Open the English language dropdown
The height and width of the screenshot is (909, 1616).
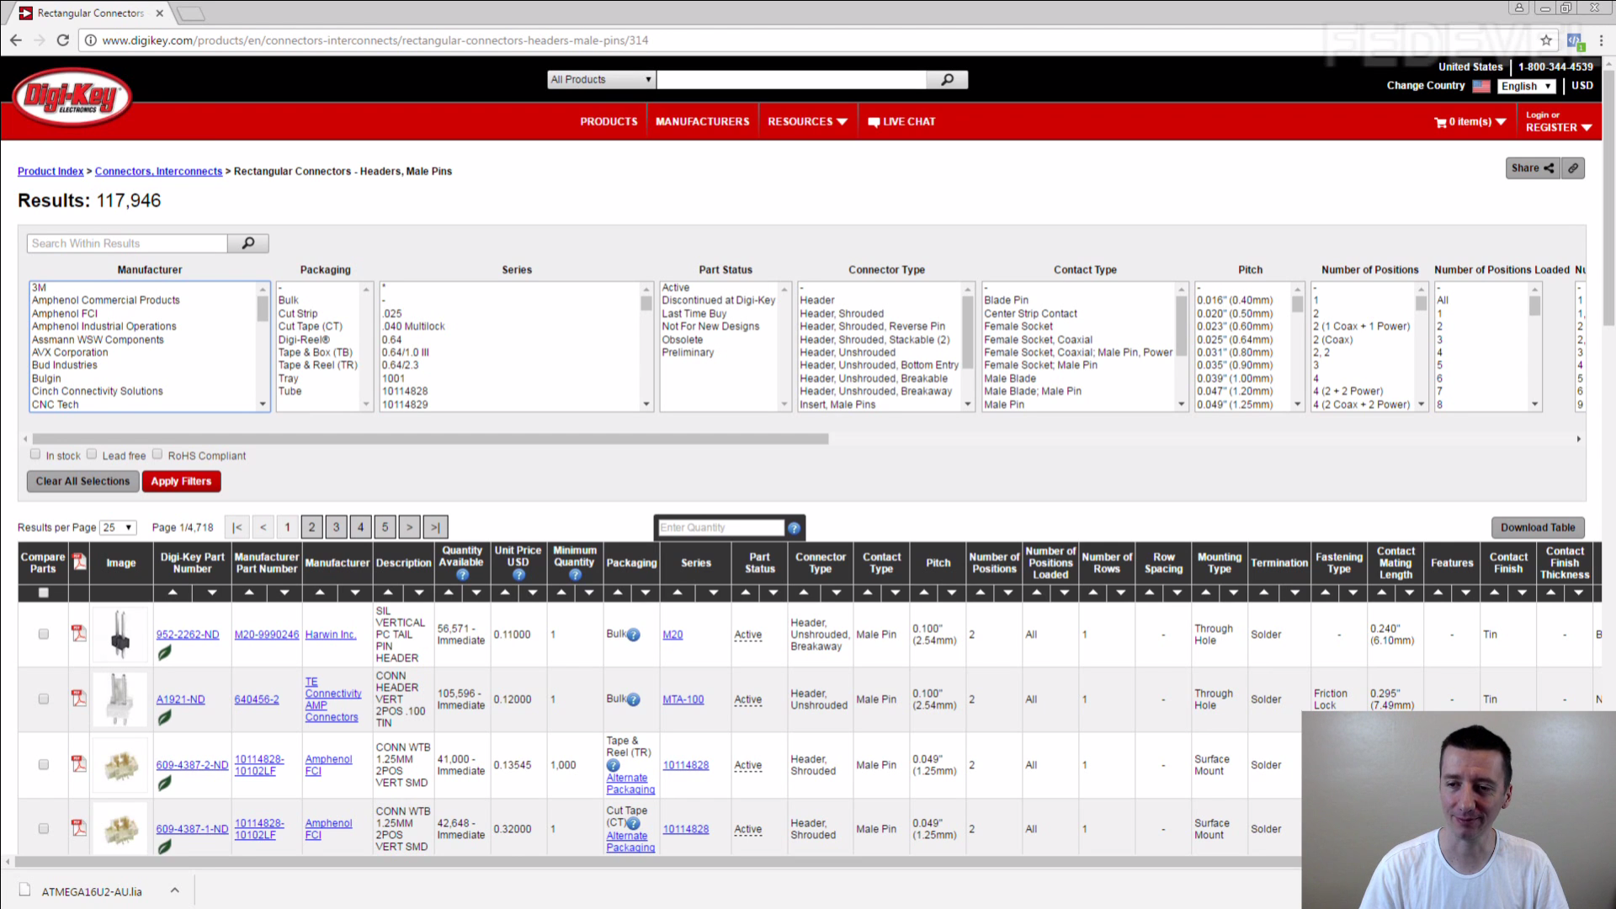coord(1526,86)
